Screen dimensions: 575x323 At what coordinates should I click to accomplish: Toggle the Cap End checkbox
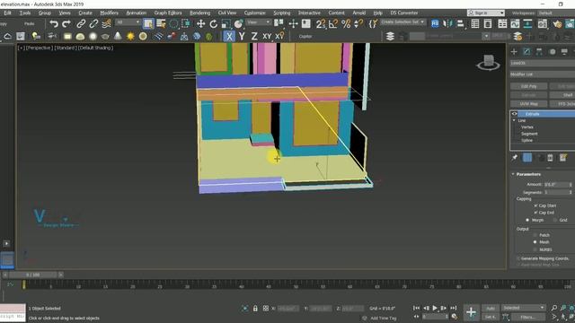click(535, 213)
